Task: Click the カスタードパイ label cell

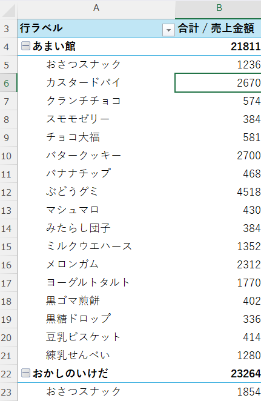Action: point(96,83)
